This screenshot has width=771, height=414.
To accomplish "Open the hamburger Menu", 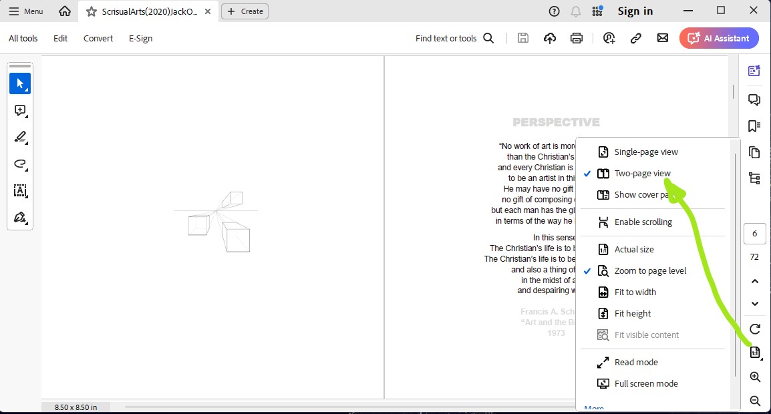I will tap(25, 11).
